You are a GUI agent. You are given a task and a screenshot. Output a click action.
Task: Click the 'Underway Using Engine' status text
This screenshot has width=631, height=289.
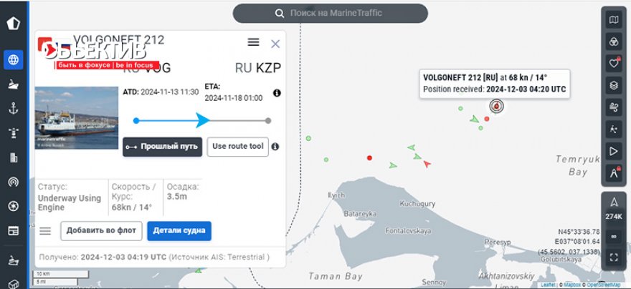point(70,202)
